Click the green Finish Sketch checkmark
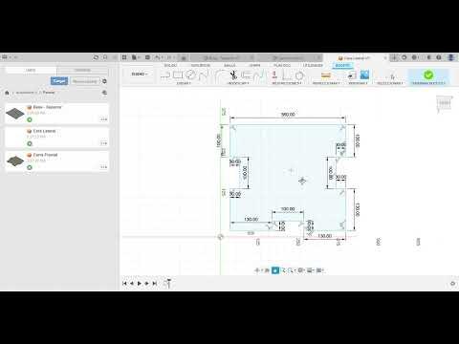The width and height of the screenshot is (459, 344). [x=428, y=75]
